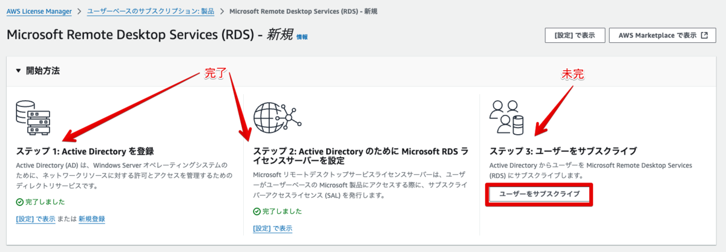Viewport: 726px width, 252px height.
Task: Click the Step 2 RDS ライセンスサーバー heading
Action: coord(361,155)
